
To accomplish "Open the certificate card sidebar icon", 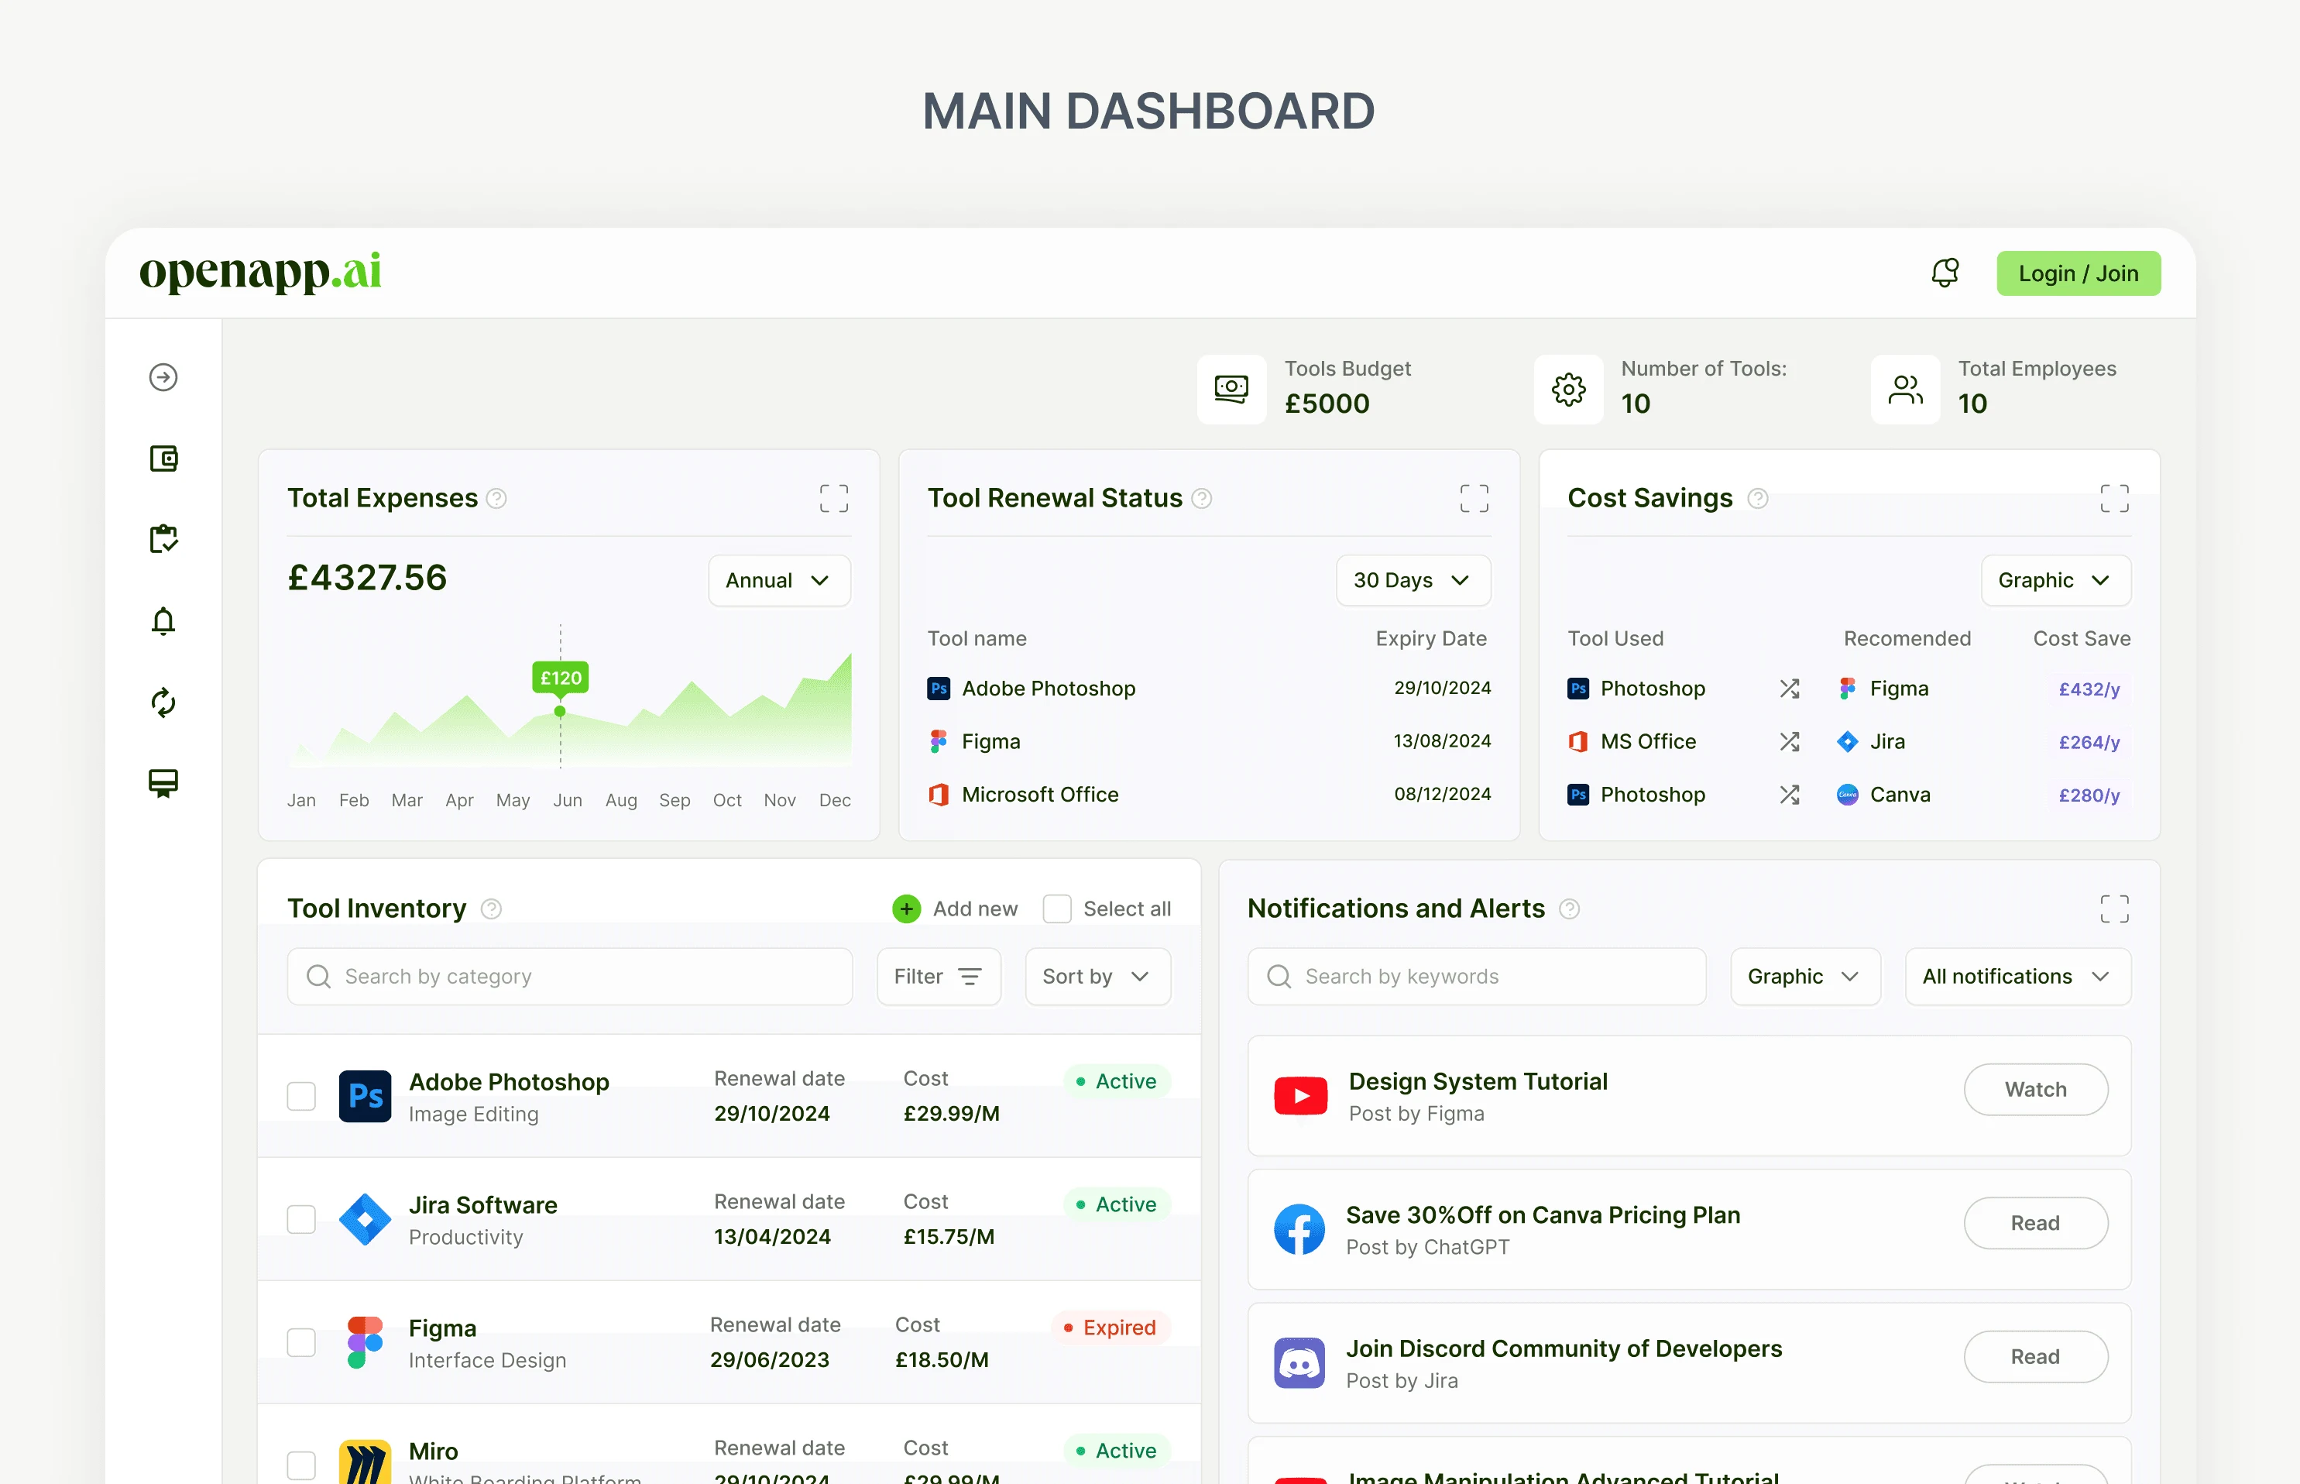I will coord(163,783).
